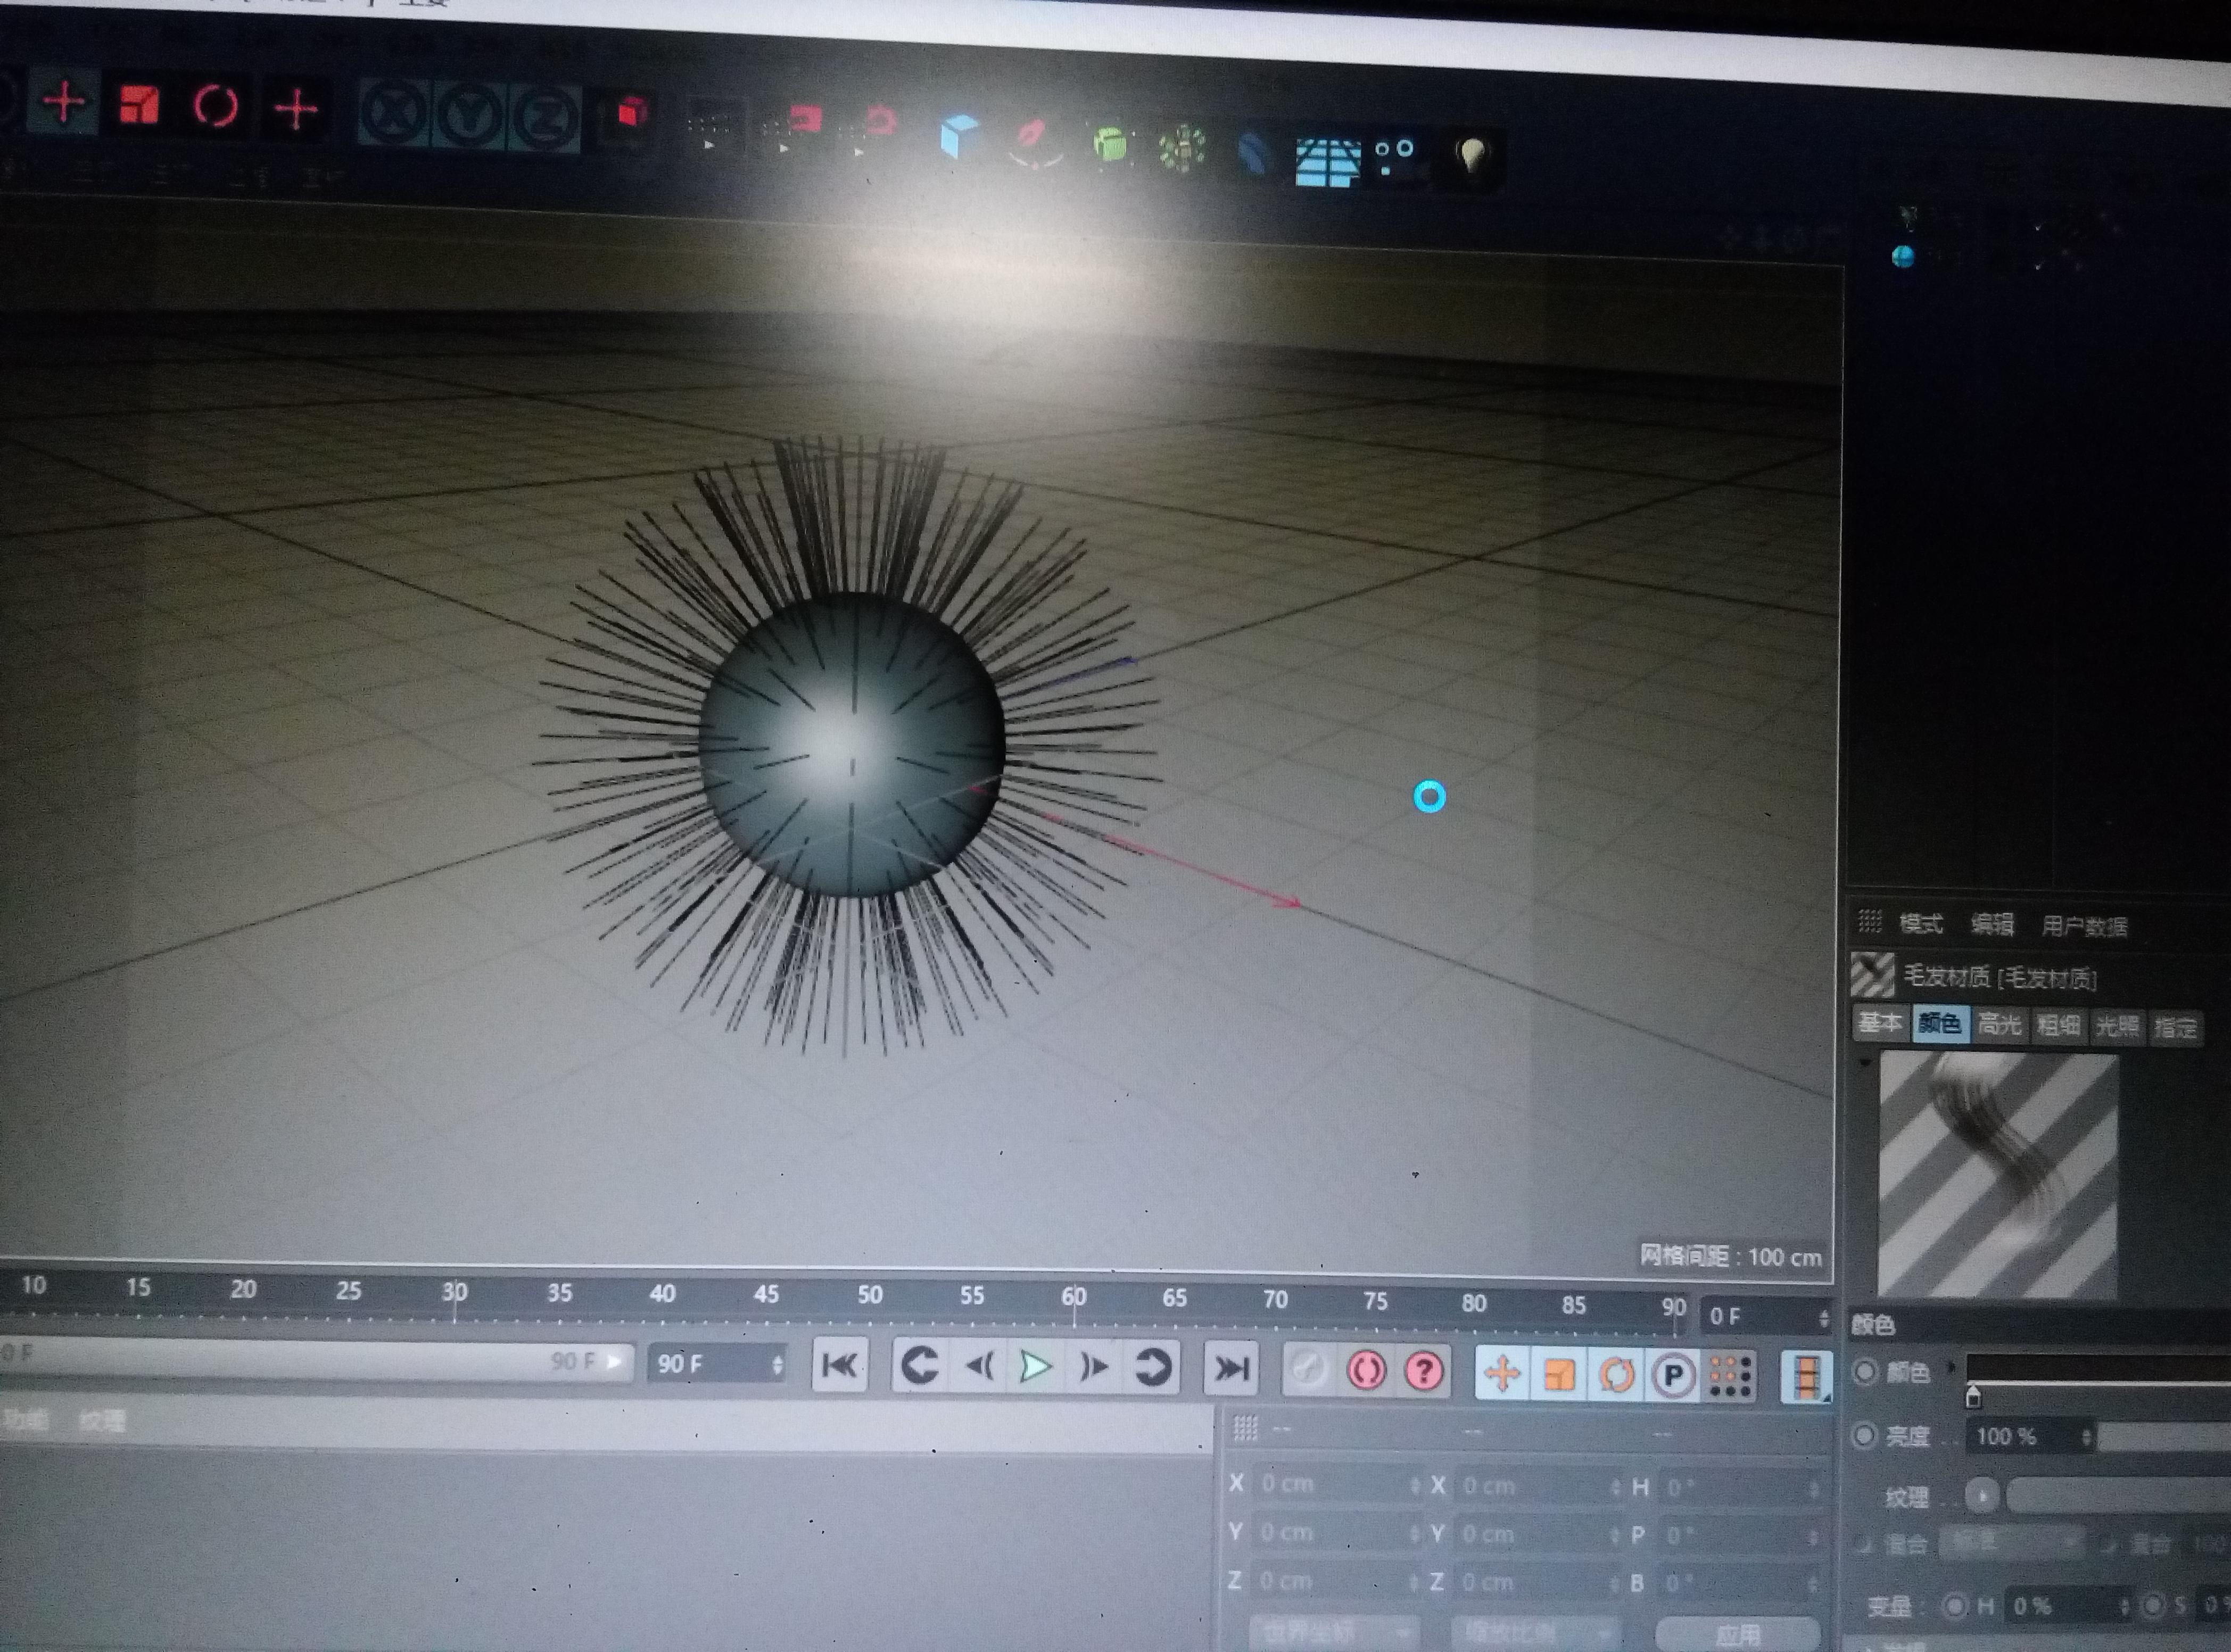Click the blue Floor grid icon
This screenshot has height=1652, width=2231.
point(1327,161)
